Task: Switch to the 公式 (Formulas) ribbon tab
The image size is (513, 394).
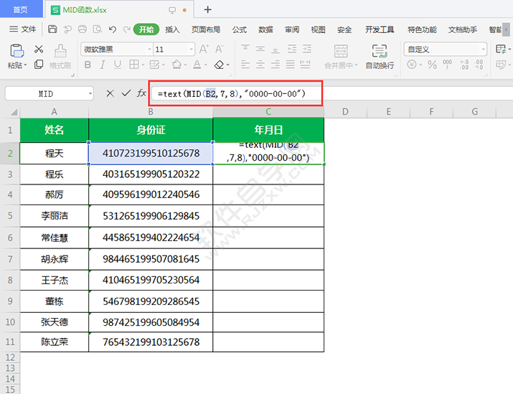Action: point(239,29)
